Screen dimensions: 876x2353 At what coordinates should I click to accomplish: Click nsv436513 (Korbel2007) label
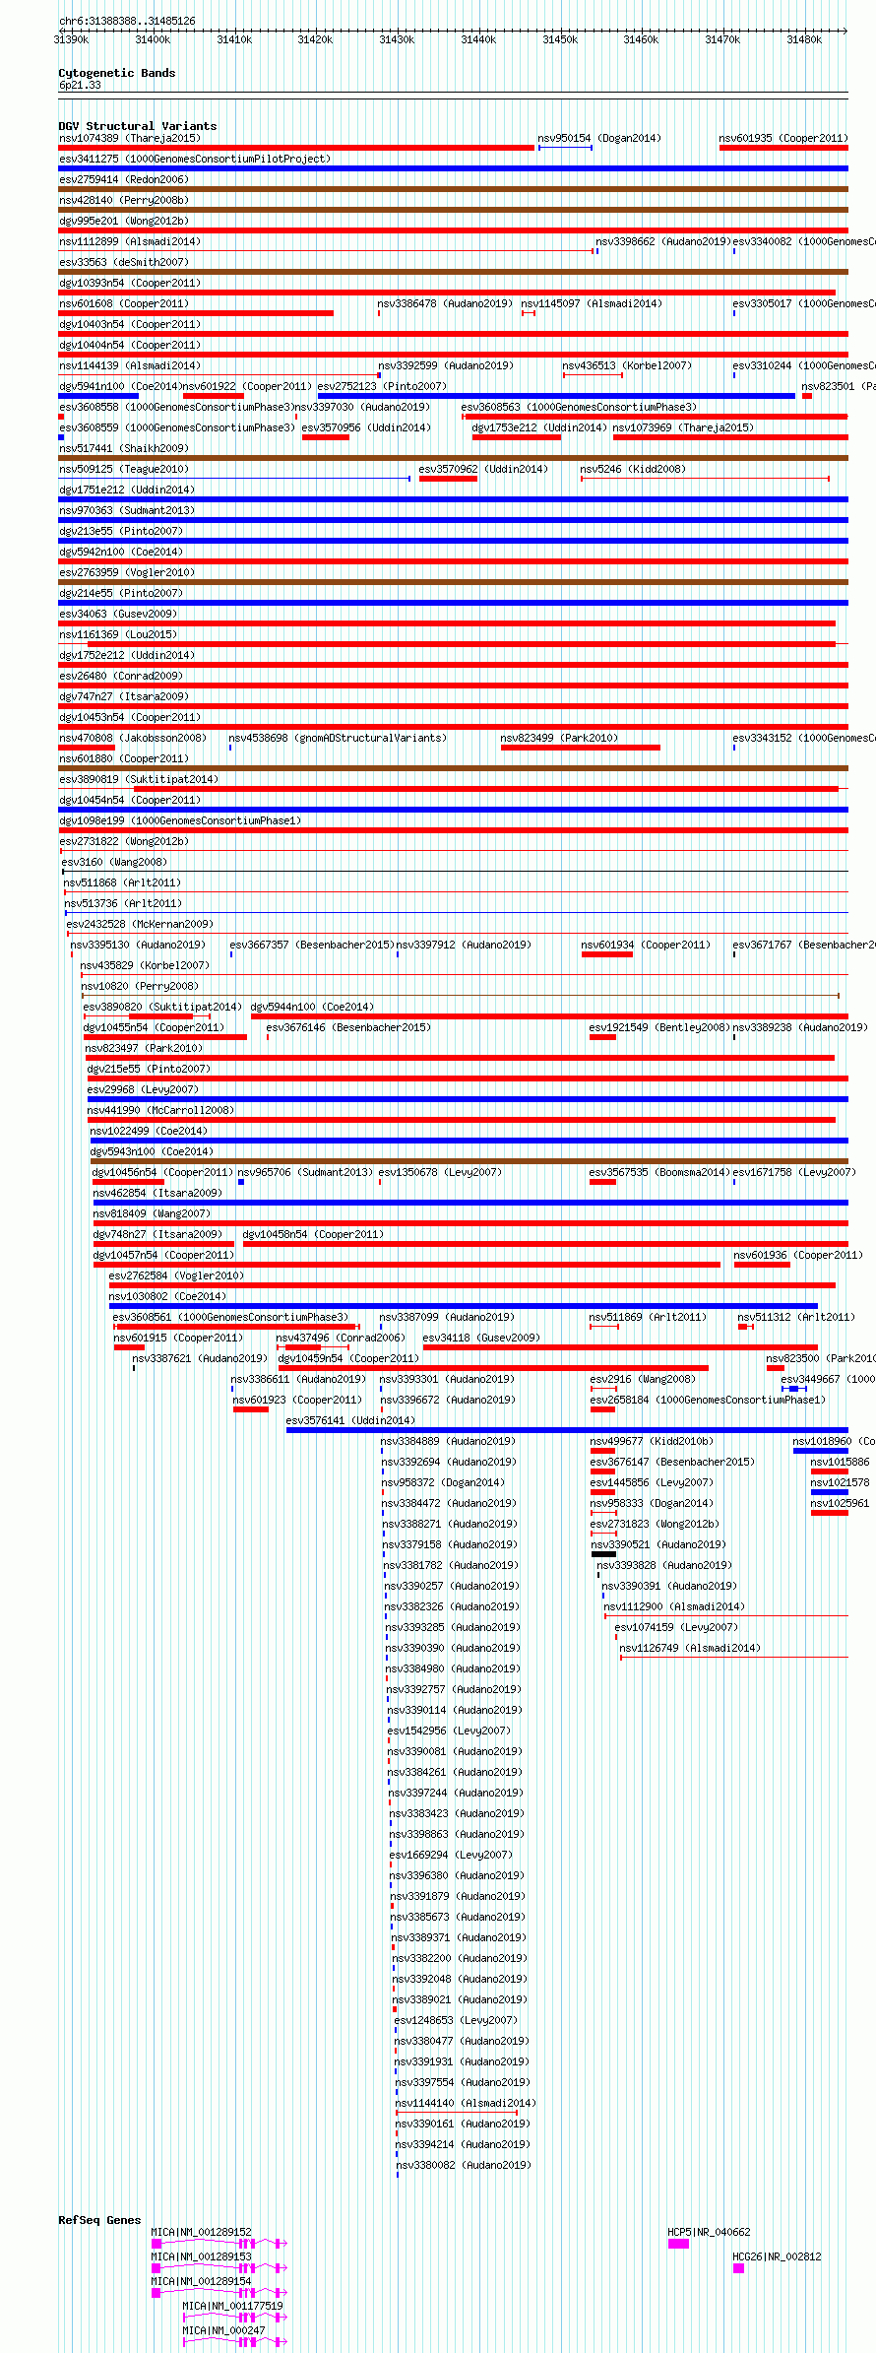point(627,365)
